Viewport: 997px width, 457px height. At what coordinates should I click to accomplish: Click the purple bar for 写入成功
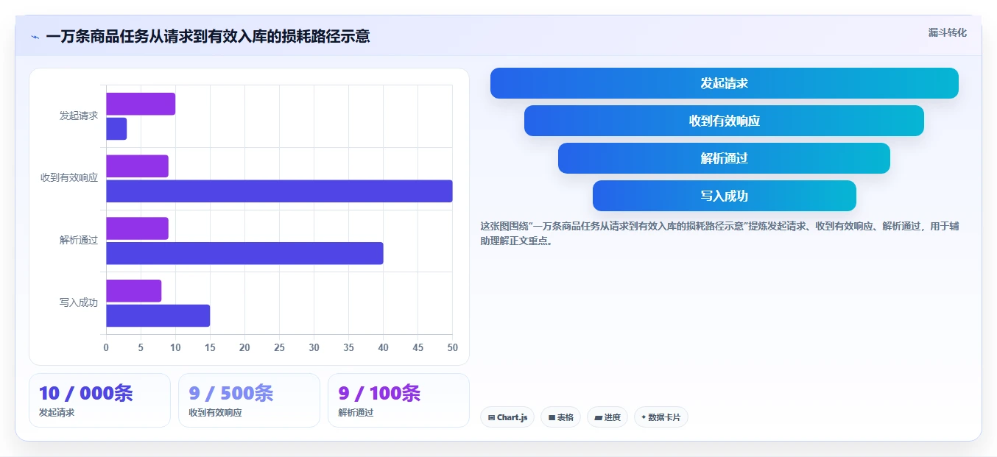133,291
